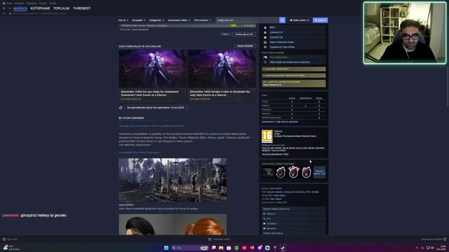Click the store search magnifier icon
449x252 pixels.
click(x=282, y=20)
